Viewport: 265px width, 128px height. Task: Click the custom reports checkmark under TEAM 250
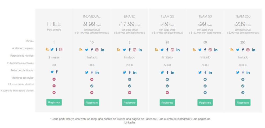[x=243, y=86]
